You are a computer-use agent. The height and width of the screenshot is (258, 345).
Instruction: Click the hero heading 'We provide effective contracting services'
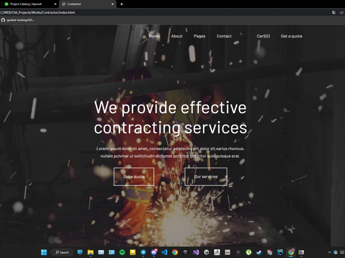pos(170,117)
